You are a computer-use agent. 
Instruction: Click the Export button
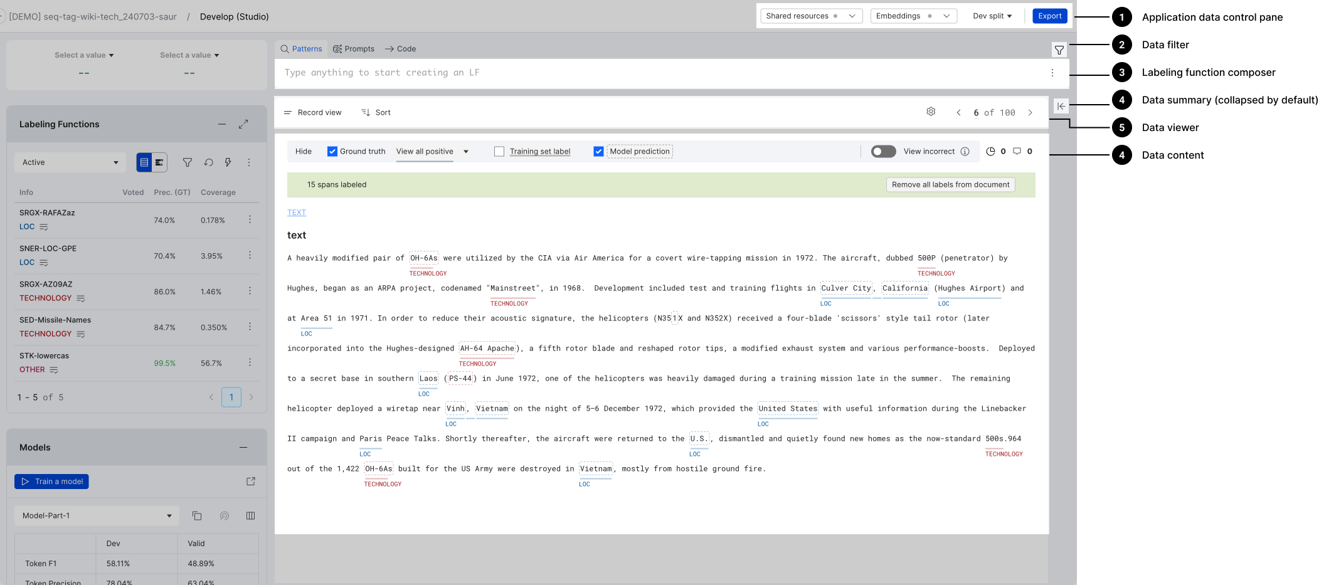1050,16
